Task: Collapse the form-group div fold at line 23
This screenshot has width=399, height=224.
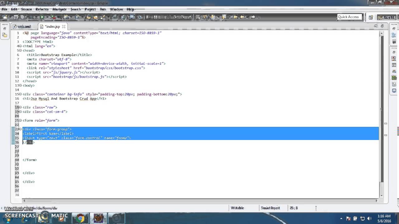Action: point(21,129)
